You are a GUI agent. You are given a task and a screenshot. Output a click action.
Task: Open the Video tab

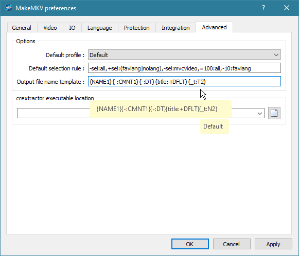tap(50, 28)
